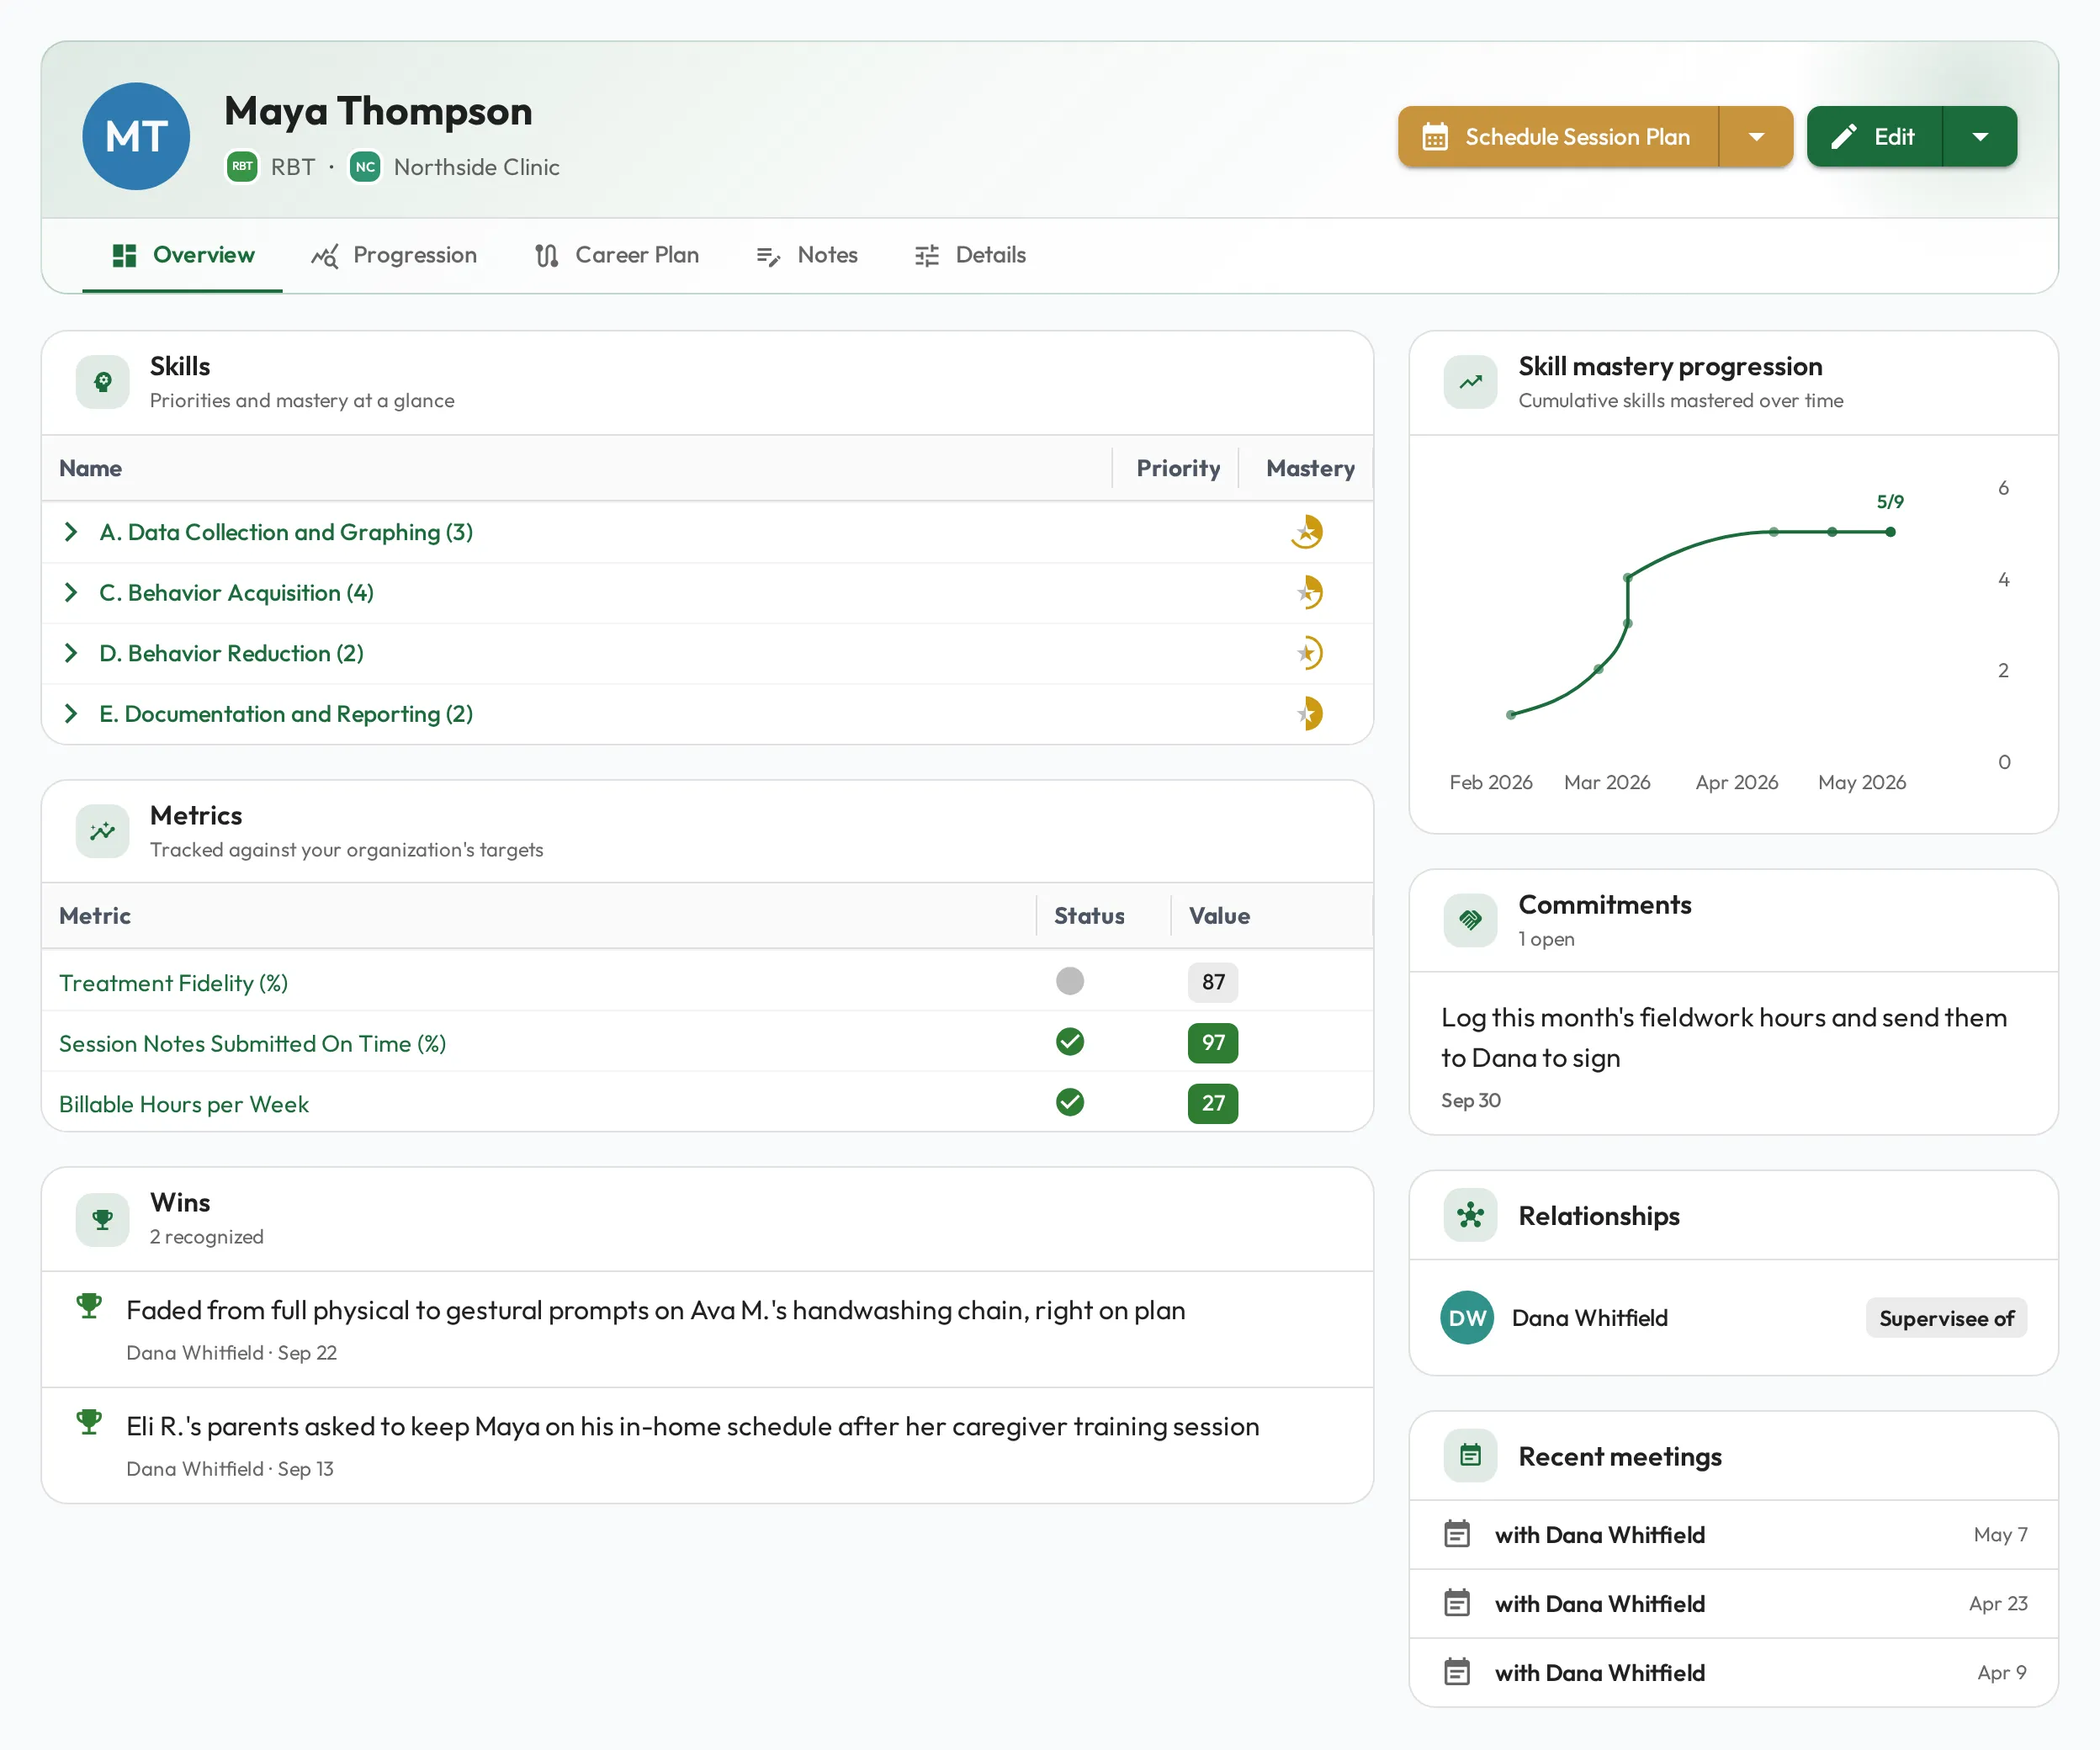Open the Billable Hours per Week link
The image size is (2100, 1750).
tap(184, 1104)
